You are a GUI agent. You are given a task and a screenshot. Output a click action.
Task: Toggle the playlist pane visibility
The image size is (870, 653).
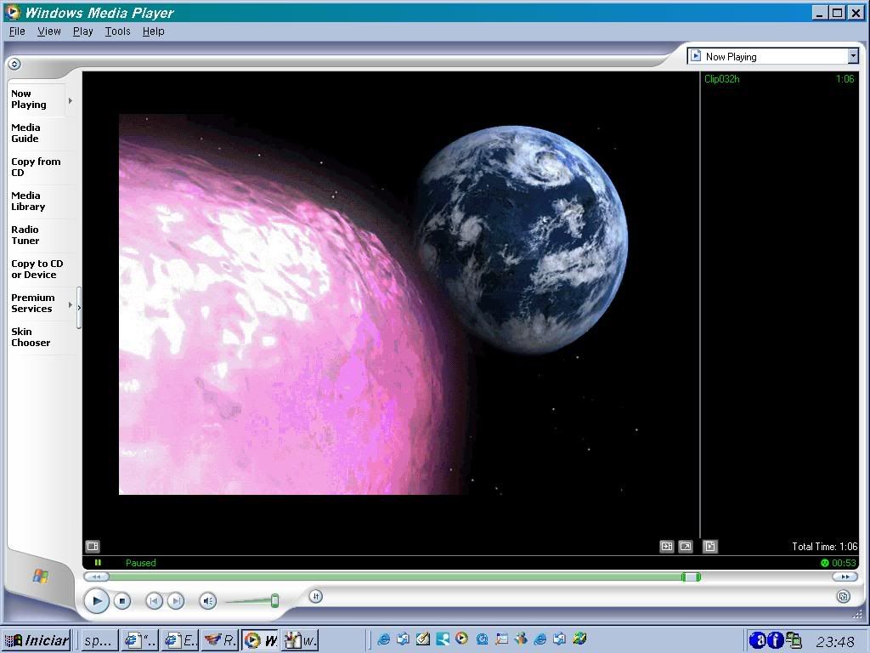[710, 547]
